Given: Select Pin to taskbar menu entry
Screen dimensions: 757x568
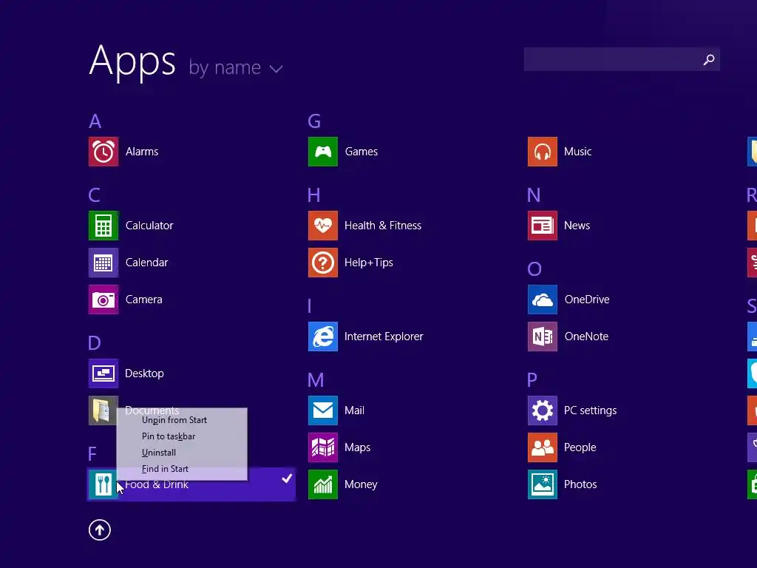Looking at the screenshot, I should tap(169, 436).
